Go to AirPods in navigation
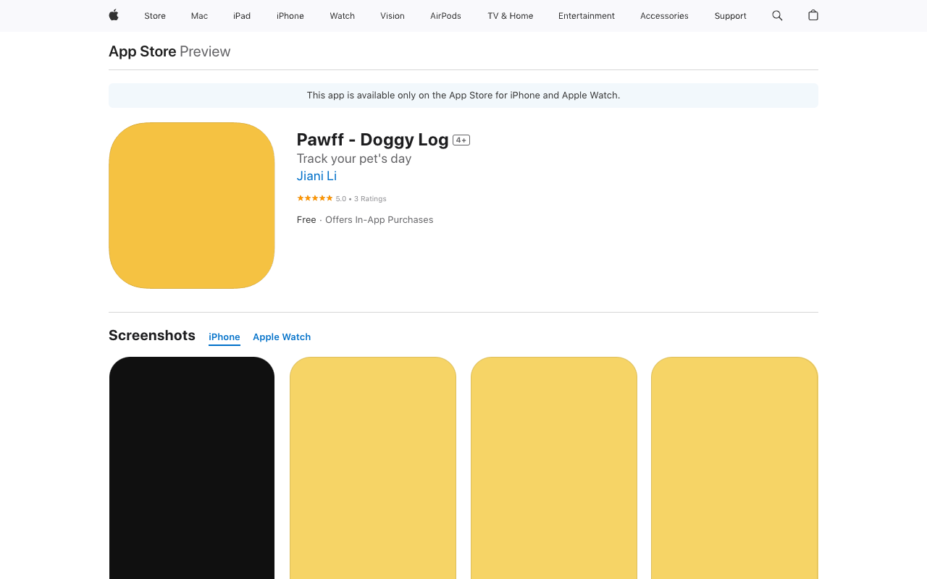Viewport: 927px width, 579px height. (x=445, y=16)
